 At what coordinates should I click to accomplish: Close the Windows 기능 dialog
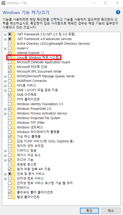pos(117,3)
